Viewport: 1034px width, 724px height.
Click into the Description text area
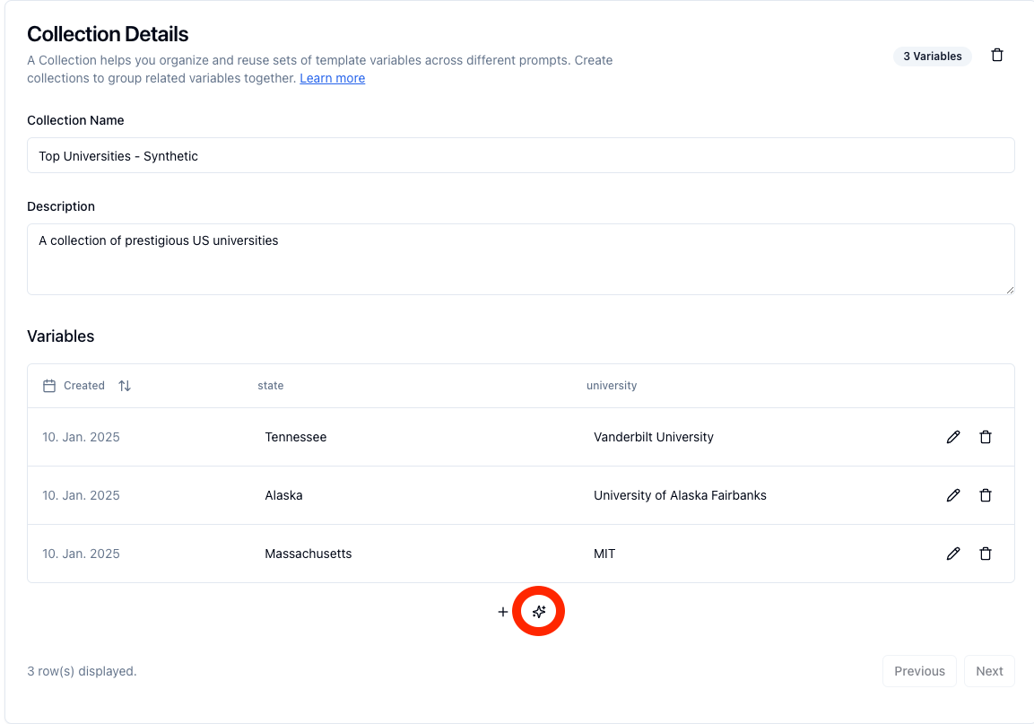(520, 259)
